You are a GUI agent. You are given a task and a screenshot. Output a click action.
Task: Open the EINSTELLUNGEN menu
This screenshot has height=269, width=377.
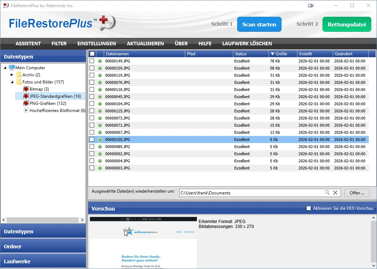(x=97, y=44)
